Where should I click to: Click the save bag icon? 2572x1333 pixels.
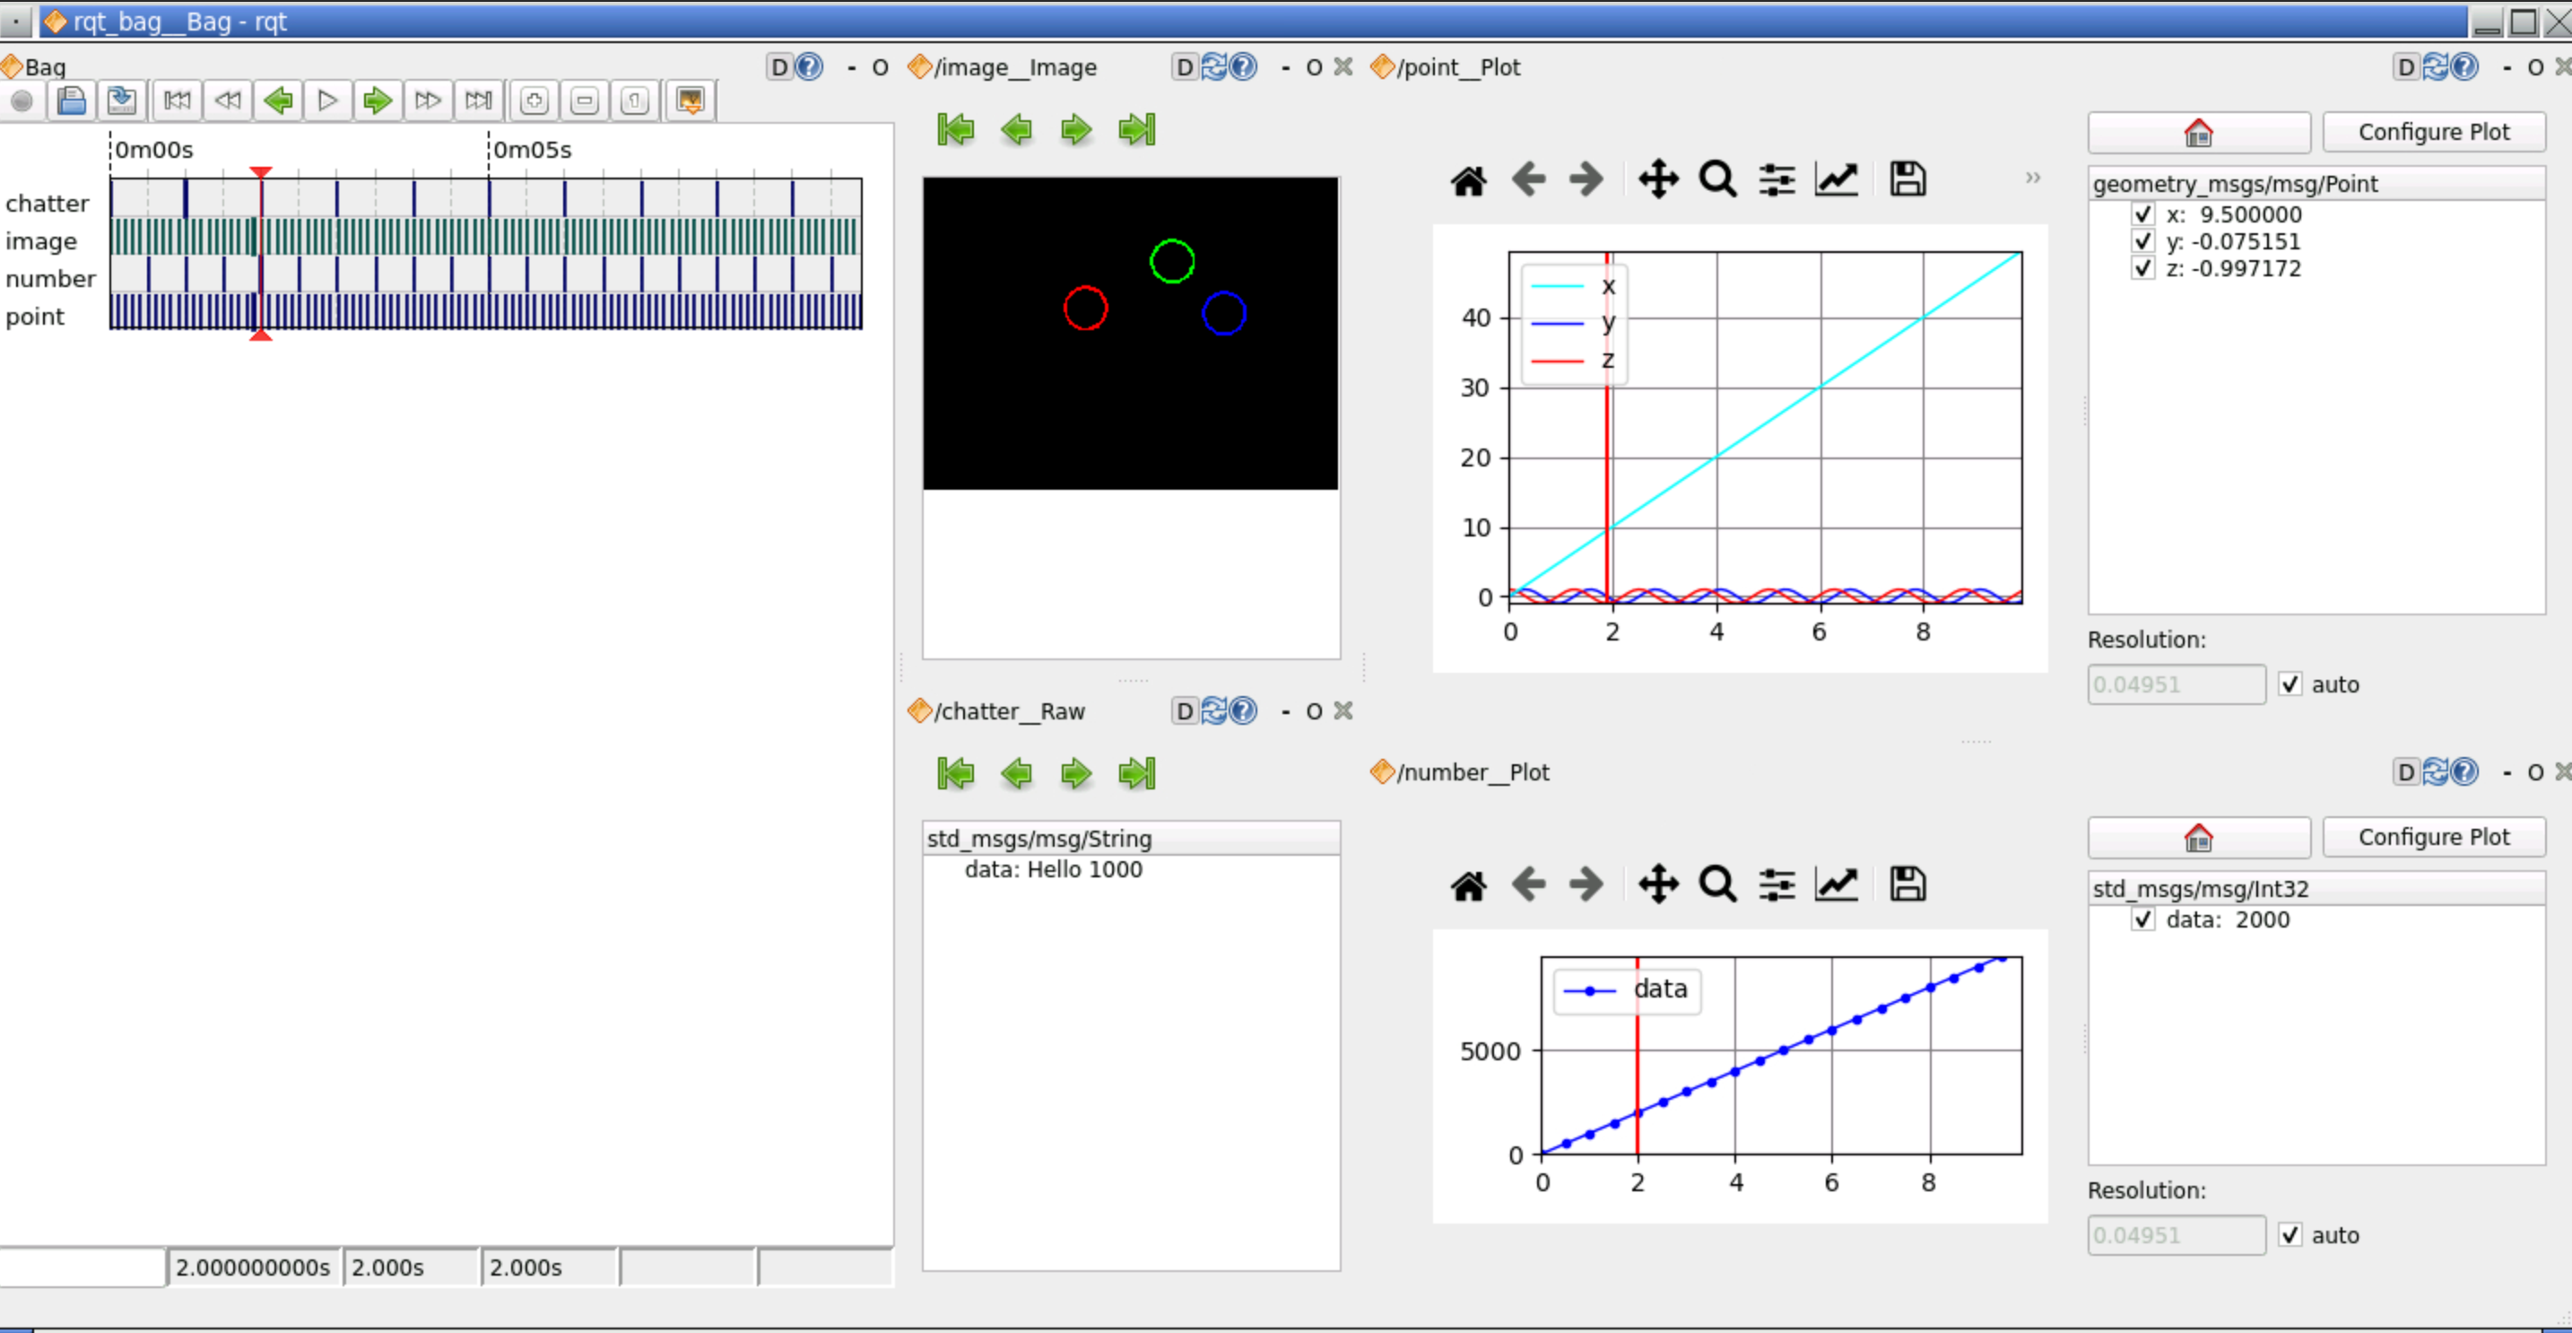[122, 100]
